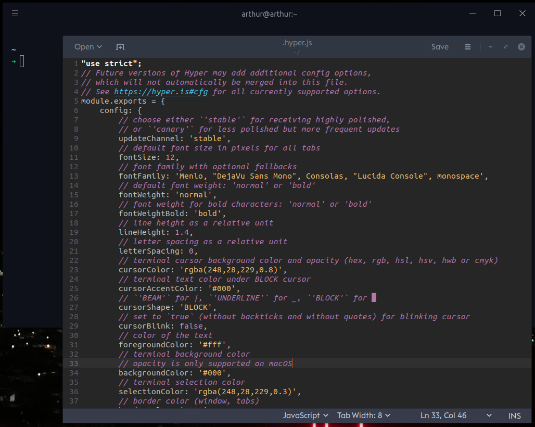Click the minimize dash icon in the editor header
535x427 pixels.
tap(490, 47)
